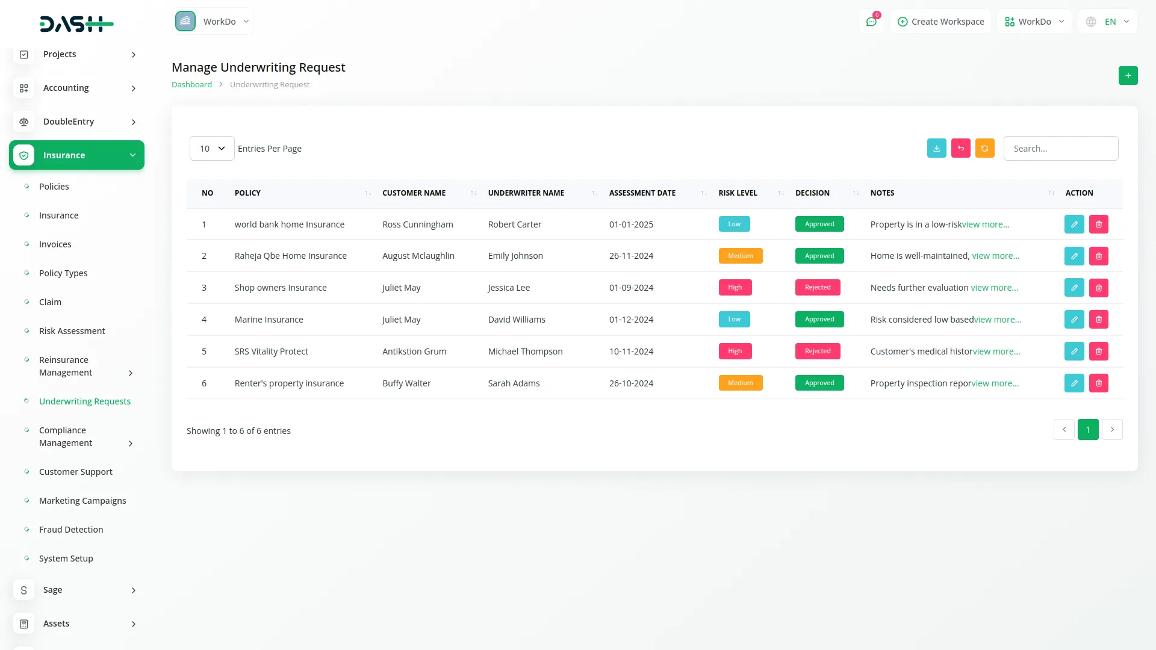
Task: Click the Create Workspace button
Action: pos(940,21)
